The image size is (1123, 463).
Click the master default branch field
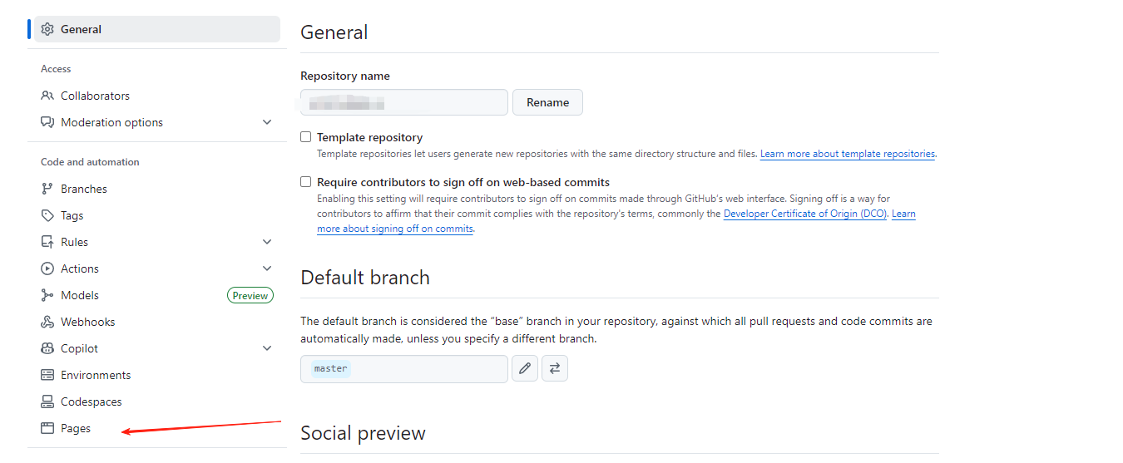404,368
